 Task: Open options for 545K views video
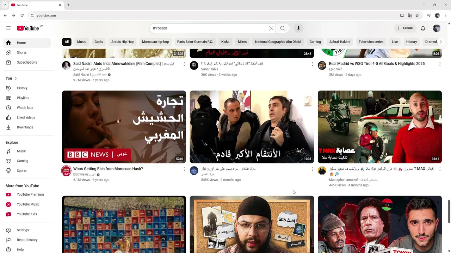pos(312,169)
